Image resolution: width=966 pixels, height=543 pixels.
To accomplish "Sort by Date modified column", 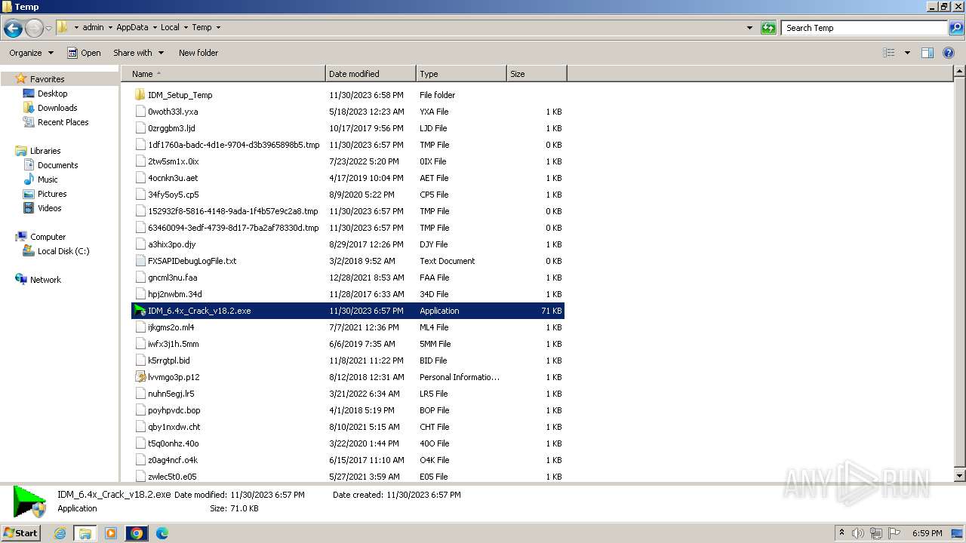I will [371, 74].
